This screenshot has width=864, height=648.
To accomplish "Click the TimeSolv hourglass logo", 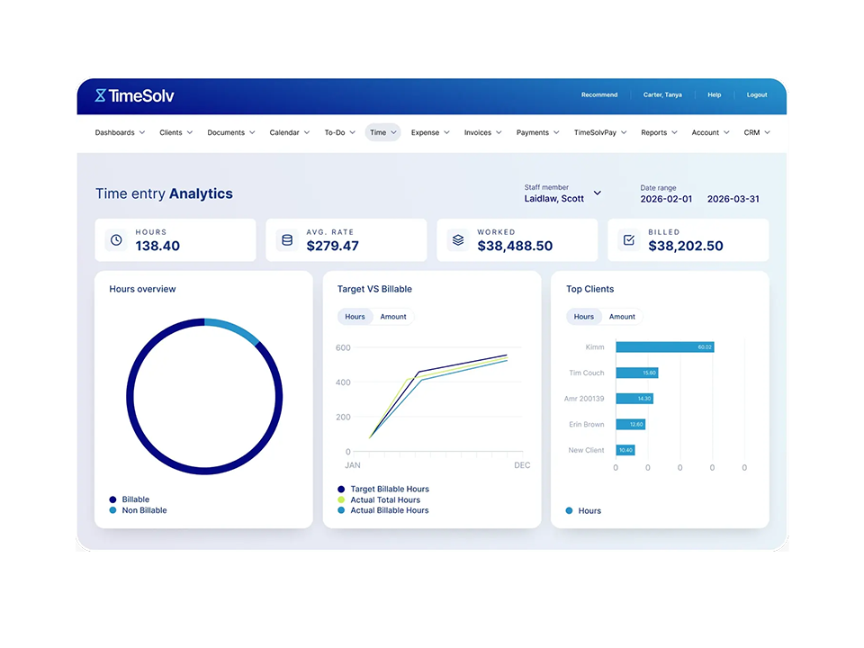I will (101, 95).
